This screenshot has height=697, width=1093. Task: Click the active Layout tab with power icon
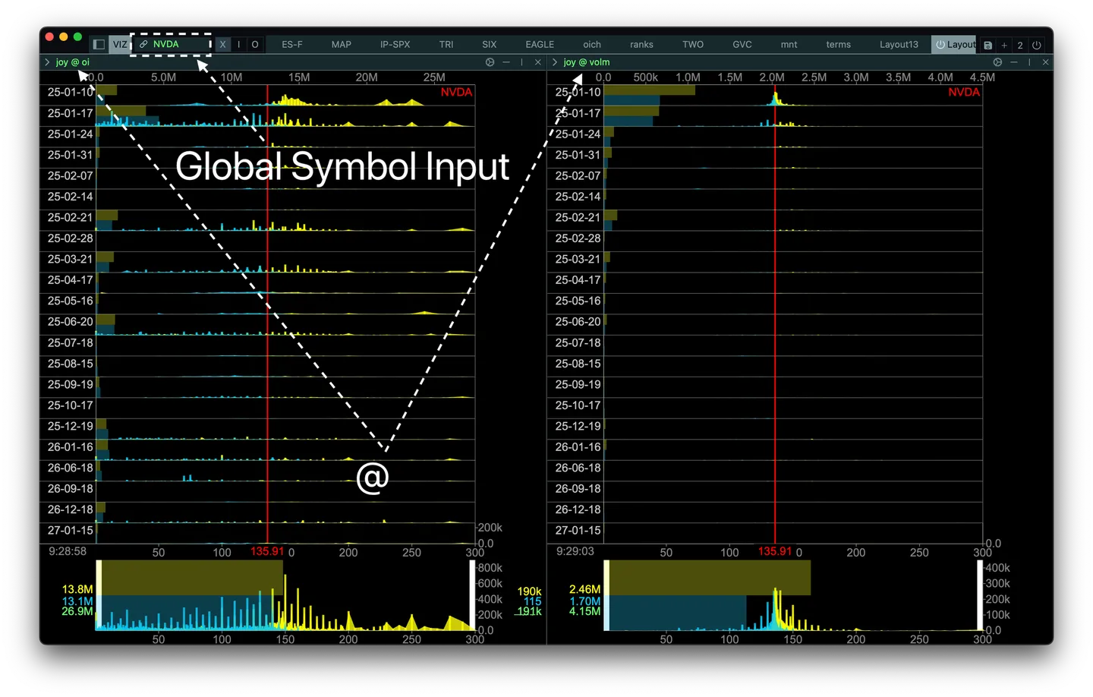(x=954, y=45)
